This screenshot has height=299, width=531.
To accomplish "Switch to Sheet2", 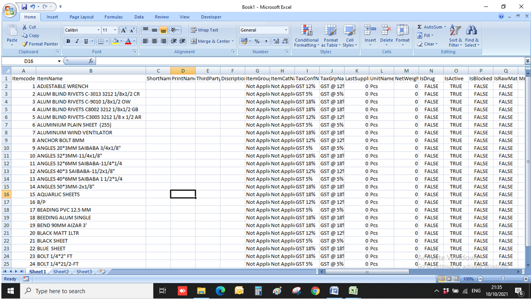I will pos(60,271).
